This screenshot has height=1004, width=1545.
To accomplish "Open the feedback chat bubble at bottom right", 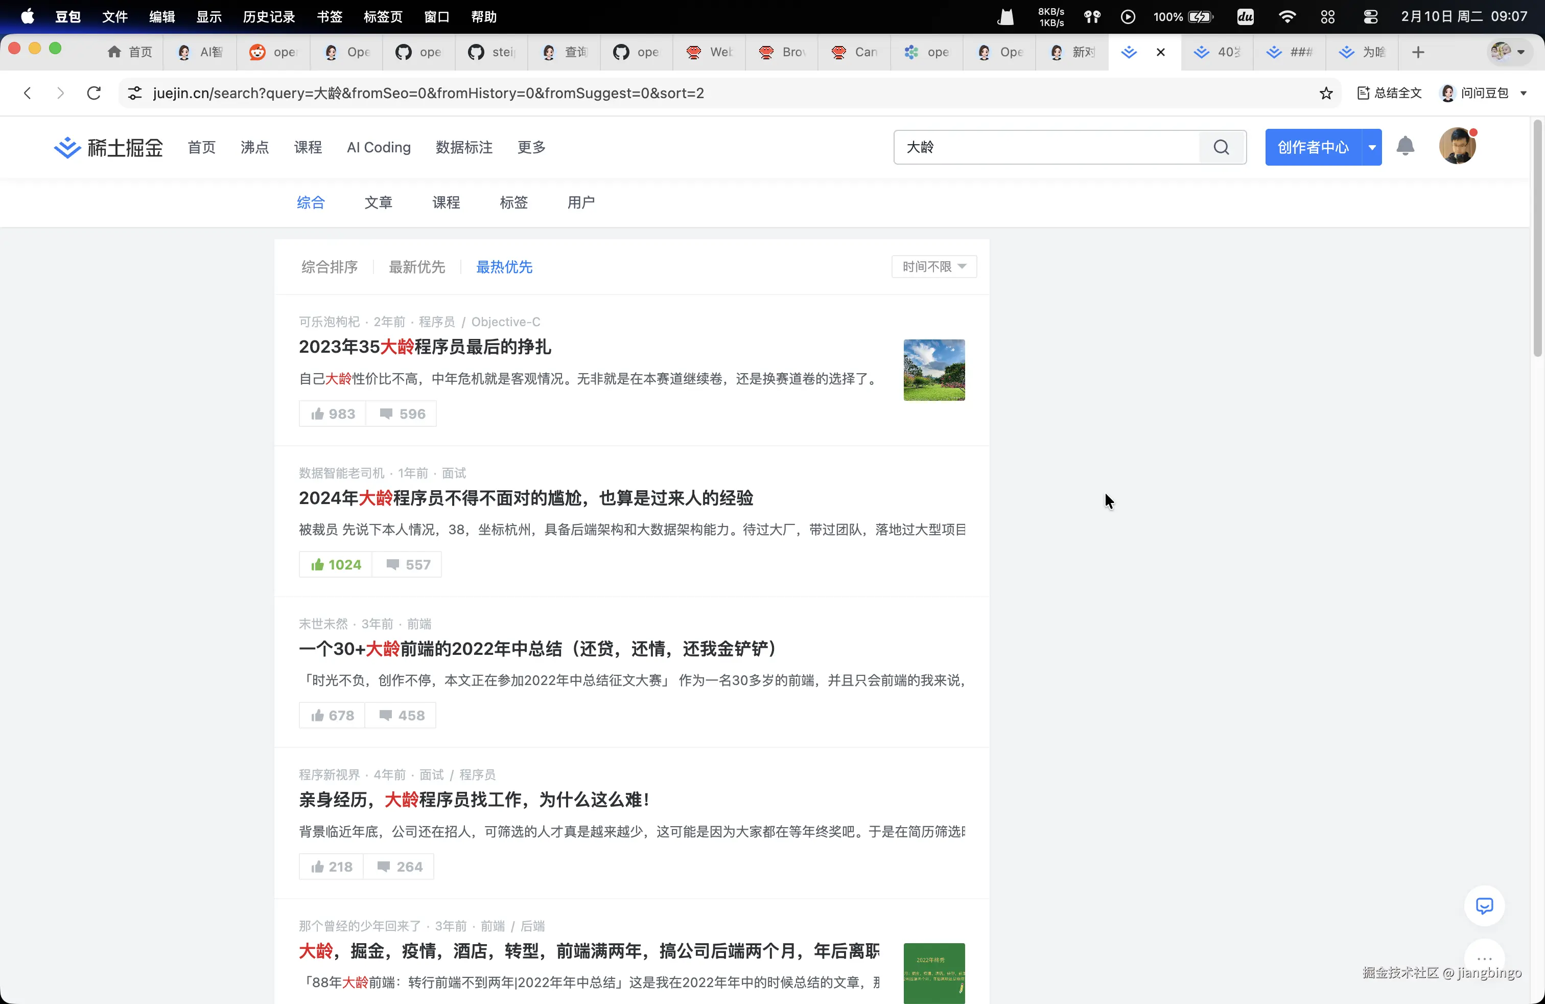I will point(1485,906).
